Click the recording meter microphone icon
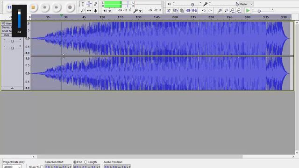Screen dimensions: 299x168 pos(135,11)
